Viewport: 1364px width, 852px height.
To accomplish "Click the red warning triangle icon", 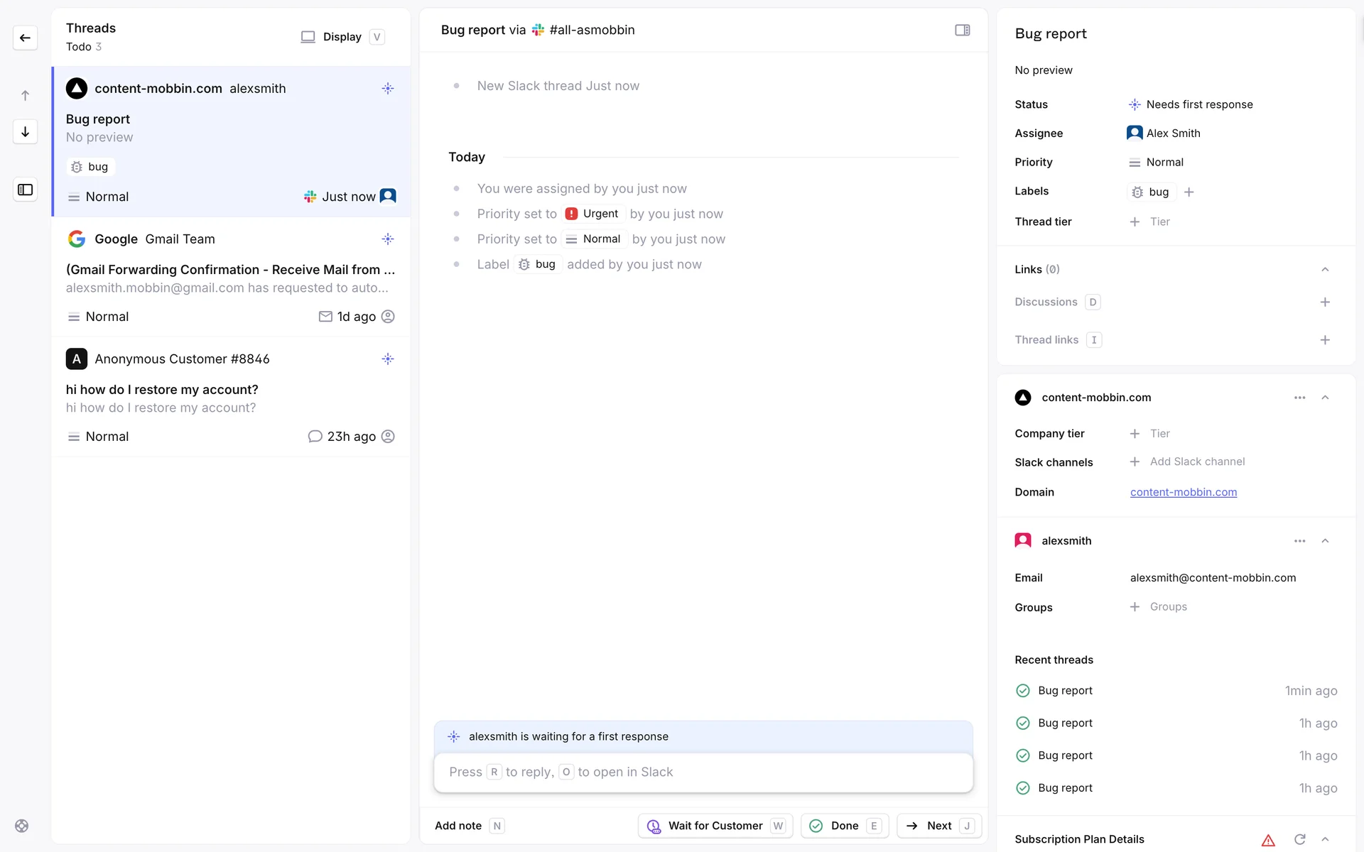I will [1268, 840].
